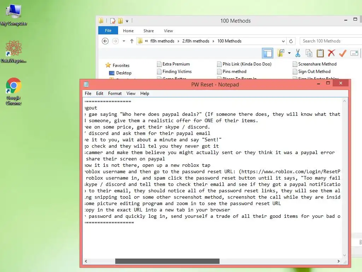
Task: Open address bar previous locations dropdown
Action: pyautogui.click(x=283, y=41)
